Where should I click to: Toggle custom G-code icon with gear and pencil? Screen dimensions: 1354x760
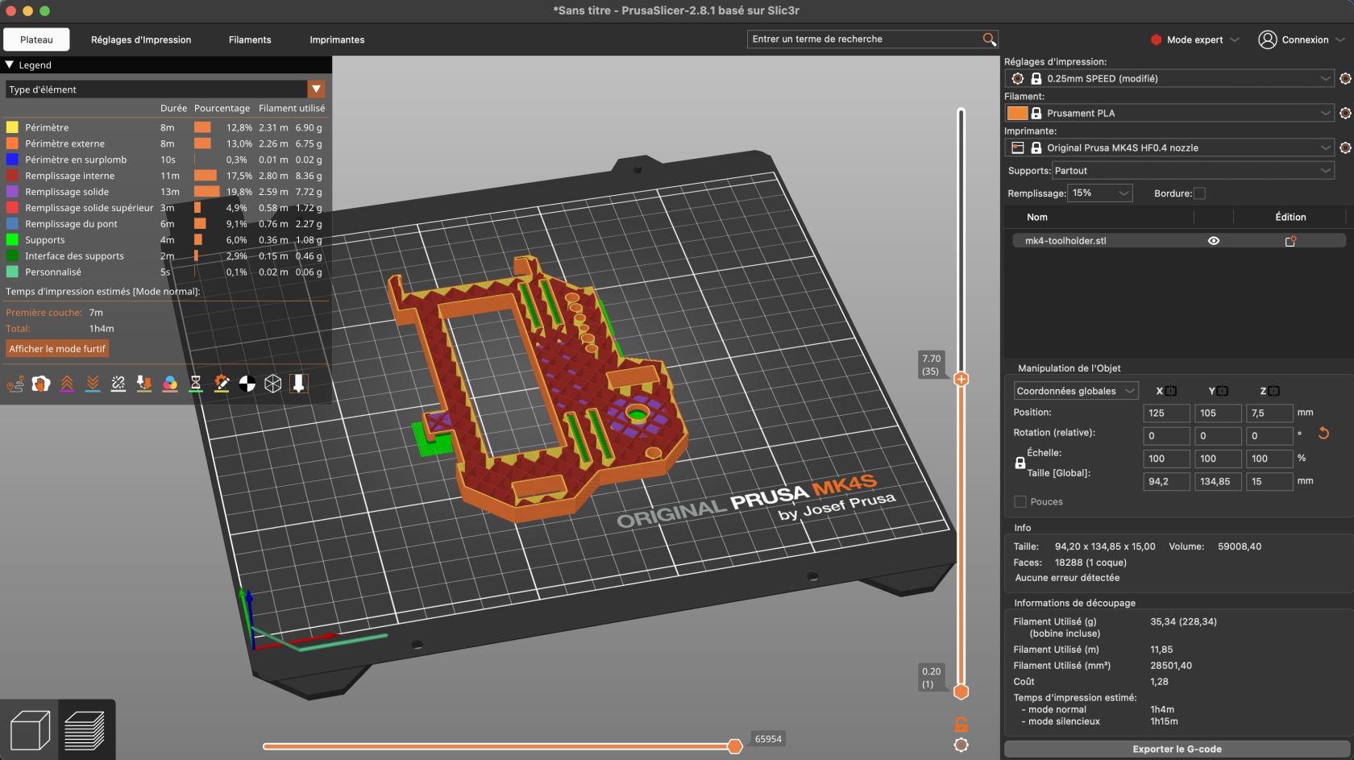[x=222, y=384]
